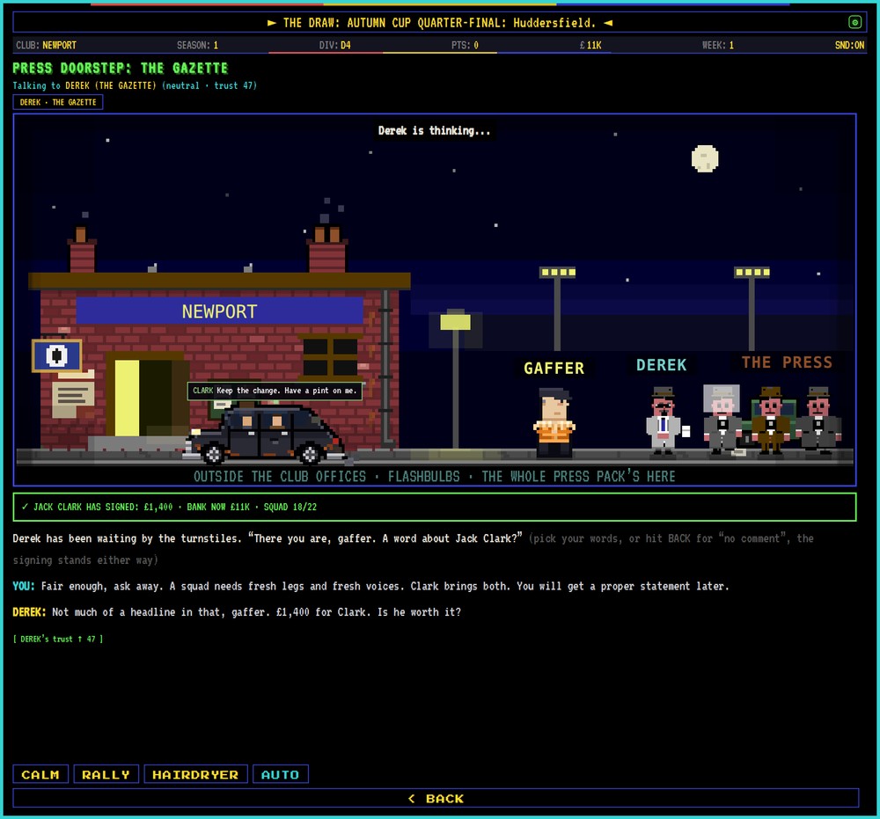This screenshot has width=880, height=819.
Task: Click the "Derek is thinking..." status label
Action: 434,131
